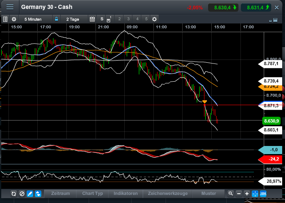Open chart settings gear next to 5 Minuten

pyautogui.click(x=14, y=19)
